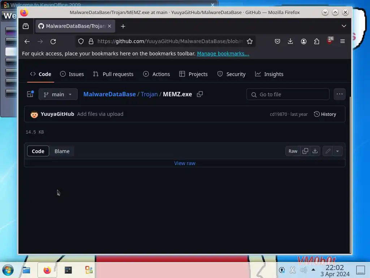Click the Manage bookmarks link
The height and width of the screenshot is (278, 370).
pyautogui.click(x=223, y=54)
